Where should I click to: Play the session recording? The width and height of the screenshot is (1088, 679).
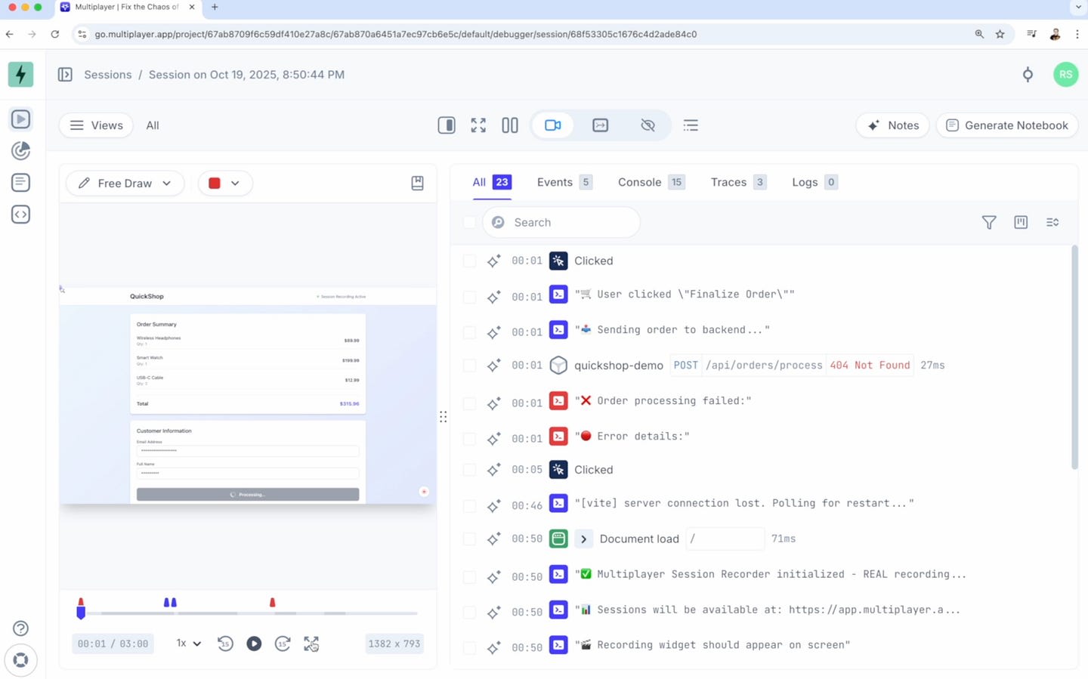click(x=254, y=644)
